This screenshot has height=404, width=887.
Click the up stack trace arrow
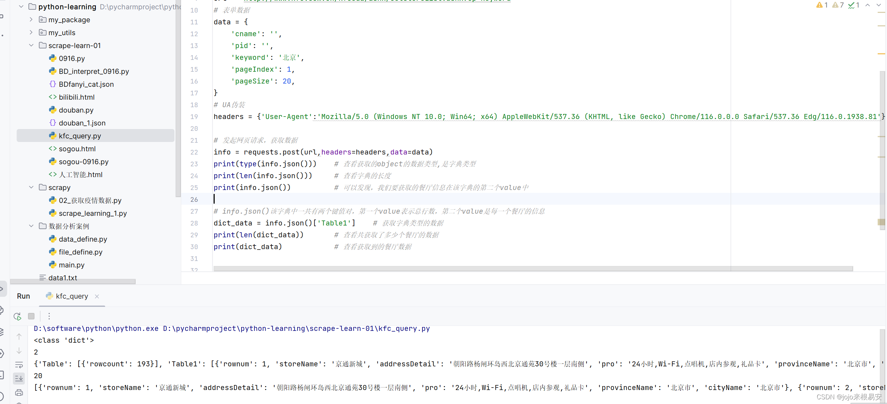pyautogui.click(x=19, y=337)
